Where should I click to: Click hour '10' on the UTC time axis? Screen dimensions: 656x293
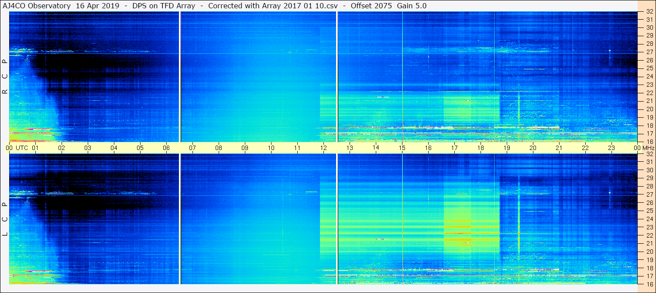click(x=271, y=148)
